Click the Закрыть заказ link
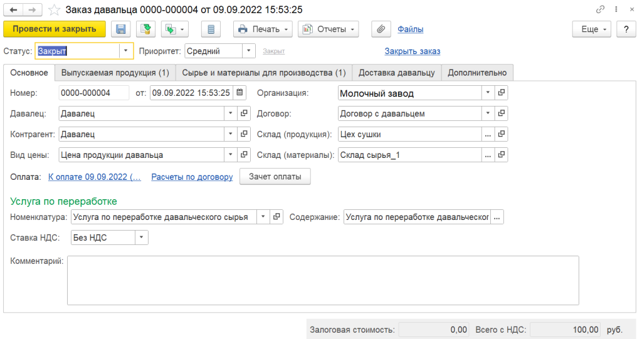 click(413, 51)
